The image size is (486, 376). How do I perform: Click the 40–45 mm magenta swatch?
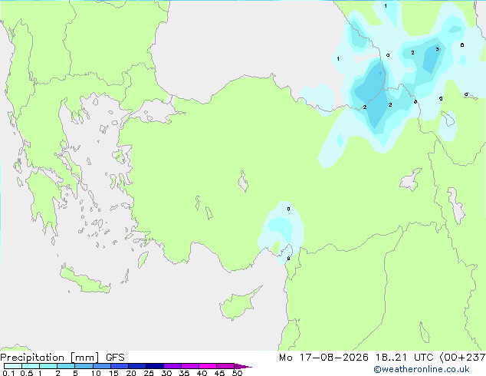coord(208,366)
